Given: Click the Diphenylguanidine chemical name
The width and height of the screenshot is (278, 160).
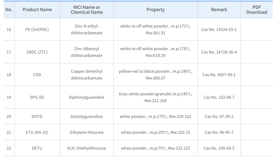Looking at the screenshot, I should click(87, 97).
